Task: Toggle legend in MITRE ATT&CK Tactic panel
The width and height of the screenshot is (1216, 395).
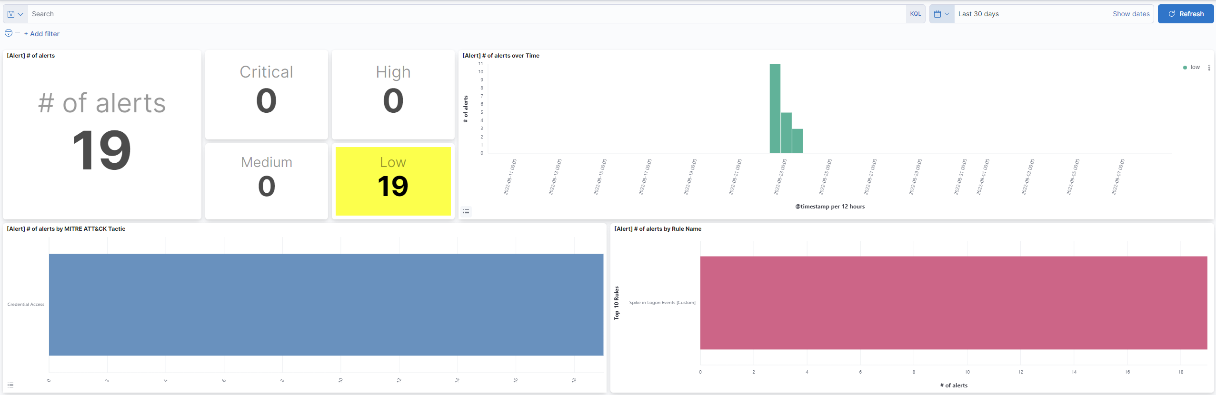Action: [10, 385]
